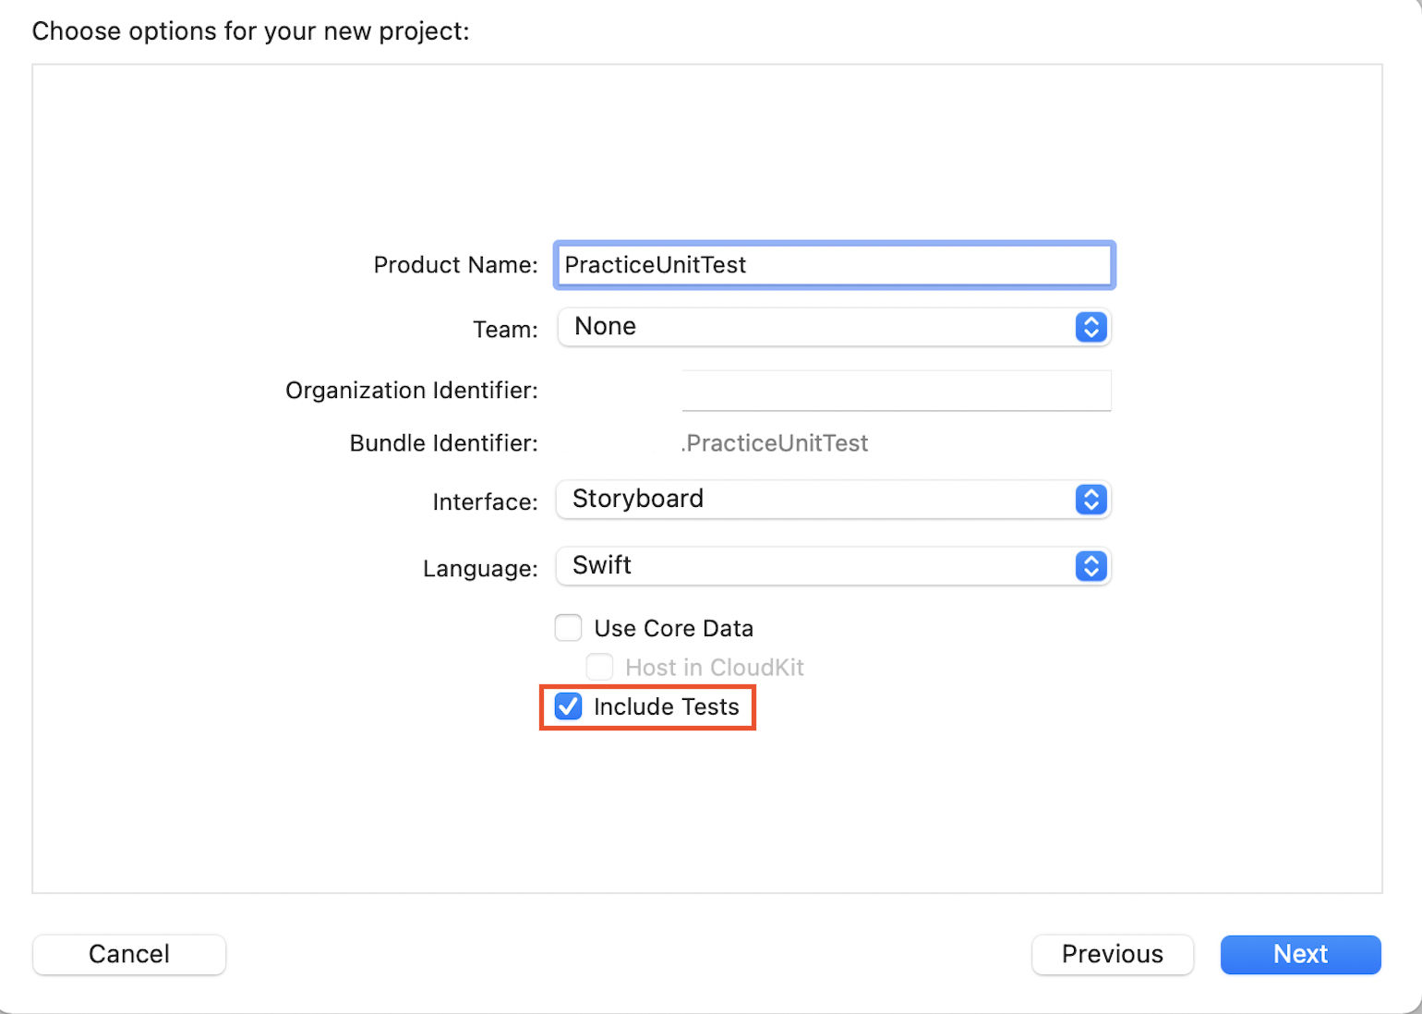Go back with the Previous button
1422x1014 pixels.
1112,954
